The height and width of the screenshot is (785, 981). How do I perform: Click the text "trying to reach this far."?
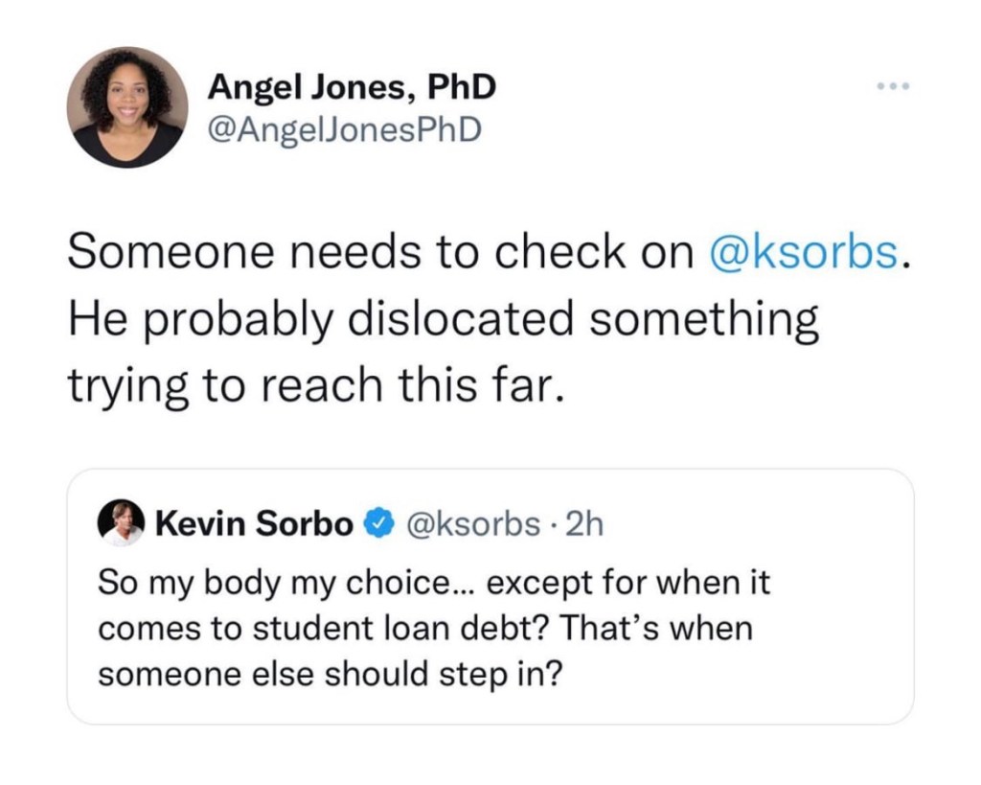[x=311, y=383]
